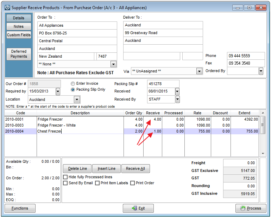This screenshot has height=218, width=271.
Task: Click the PO Box 8798-25 address field
Action: 77,33
